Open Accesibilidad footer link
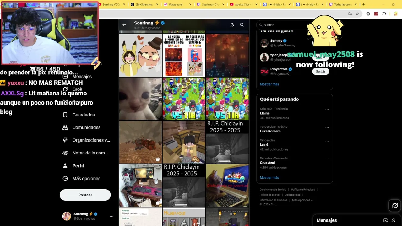Viewport: 402px width, 226px height. [293, 195]
